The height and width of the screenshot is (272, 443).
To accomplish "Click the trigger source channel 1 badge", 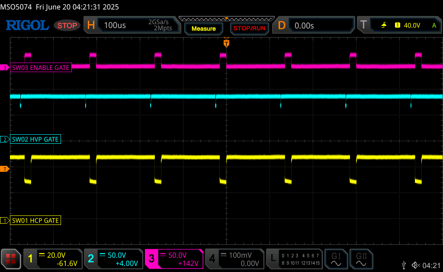I will tap(397, 25).
